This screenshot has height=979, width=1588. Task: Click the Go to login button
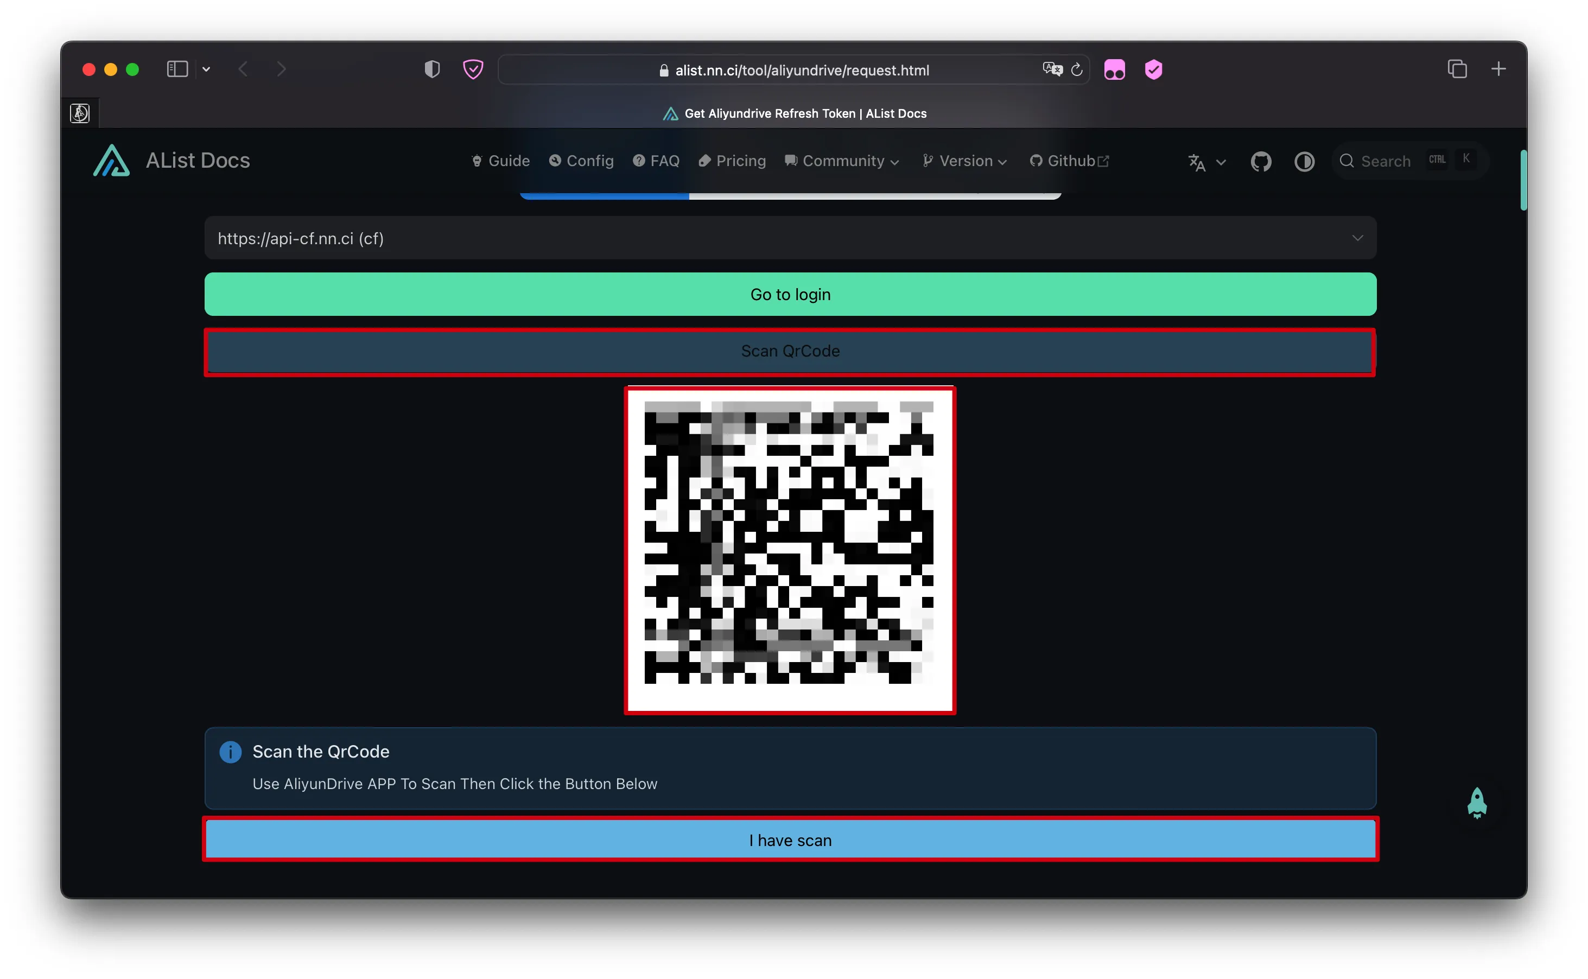790,295
